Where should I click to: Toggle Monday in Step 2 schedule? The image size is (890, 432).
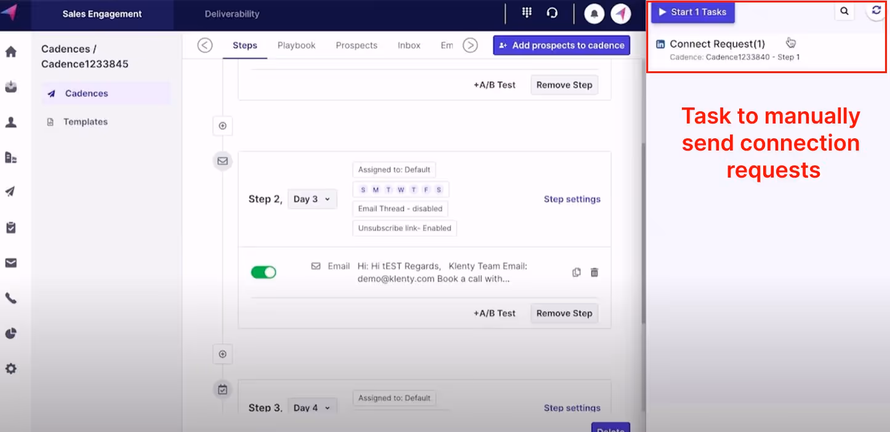375,189
